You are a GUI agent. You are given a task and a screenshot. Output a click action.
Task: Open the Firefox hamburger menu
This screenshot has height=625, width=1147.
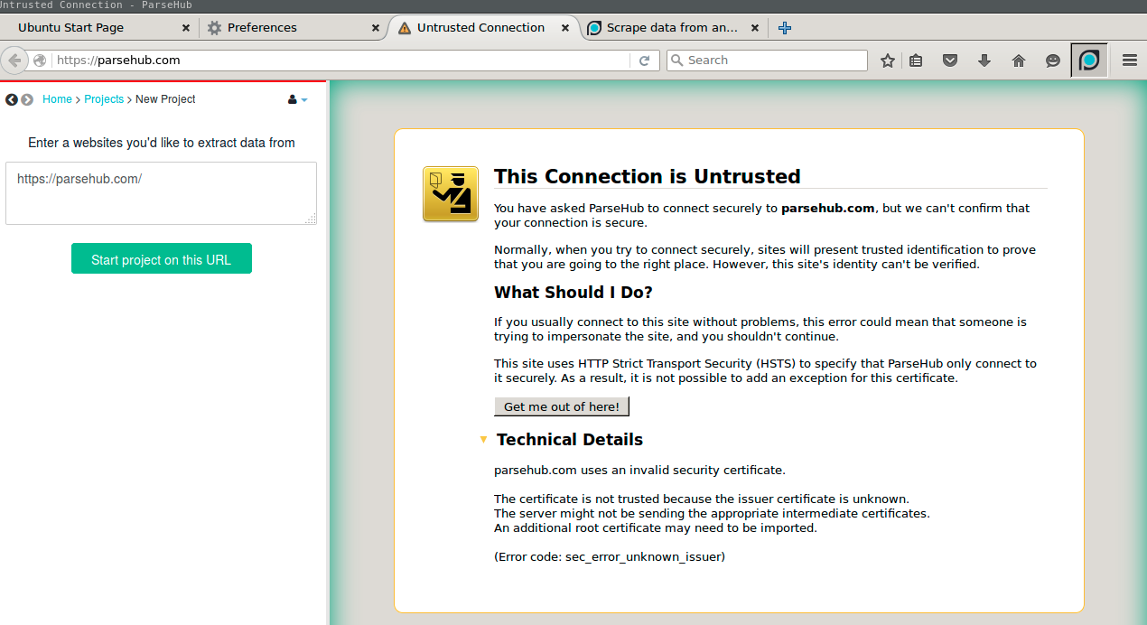pos(1130,61)
